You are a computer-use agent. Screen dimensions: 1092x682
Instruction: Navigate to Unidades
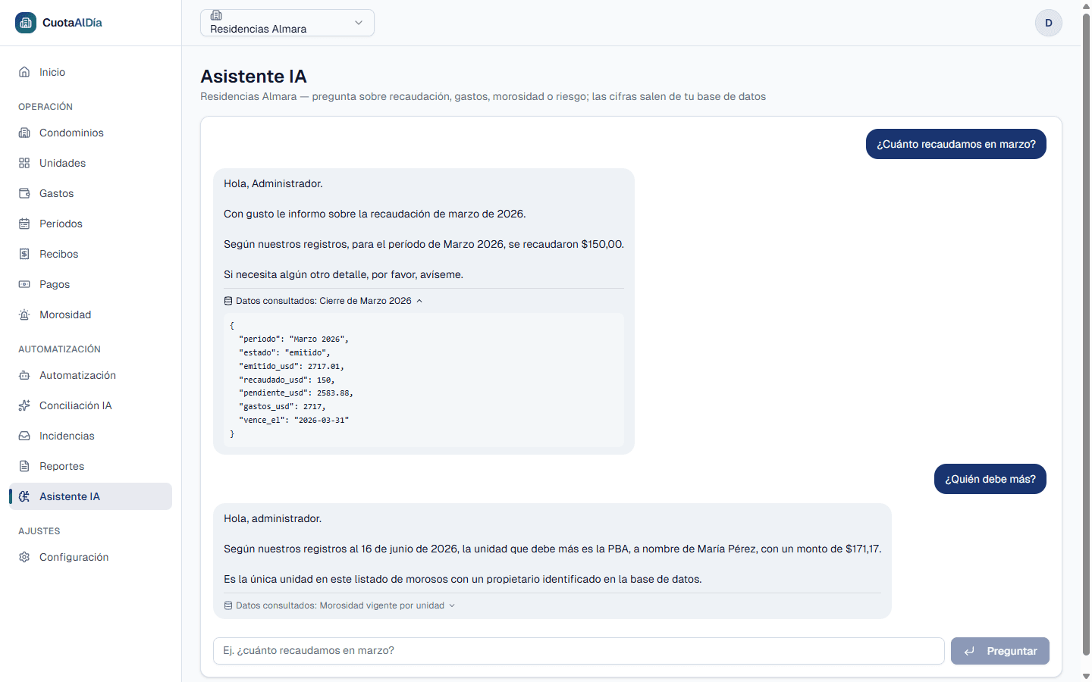point(90,163)
